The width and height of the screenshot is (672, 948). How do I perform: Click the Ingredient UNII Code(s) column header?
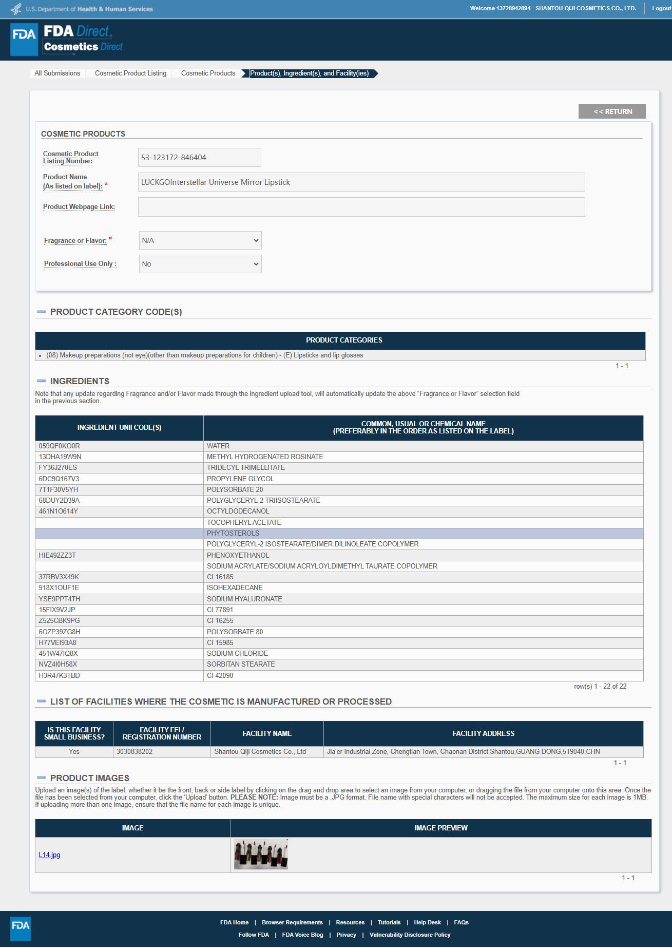coord(119,427)
